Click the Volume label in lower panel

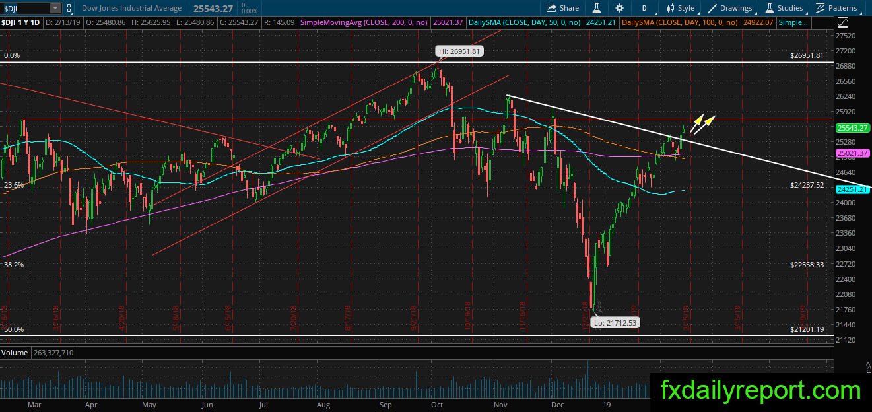[x=15, y=353]
